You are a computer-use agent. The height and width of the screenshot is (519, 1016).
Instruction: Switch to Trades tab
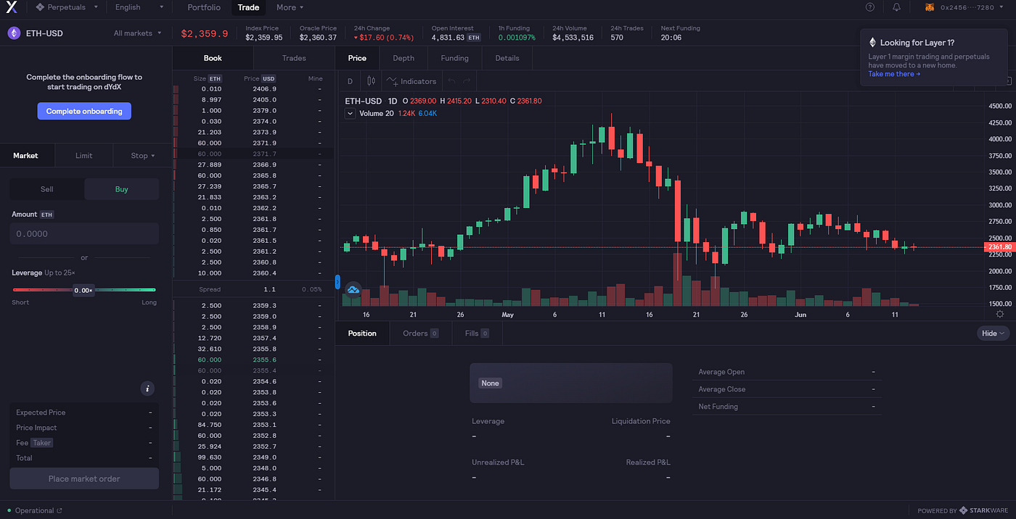point(294,58)
